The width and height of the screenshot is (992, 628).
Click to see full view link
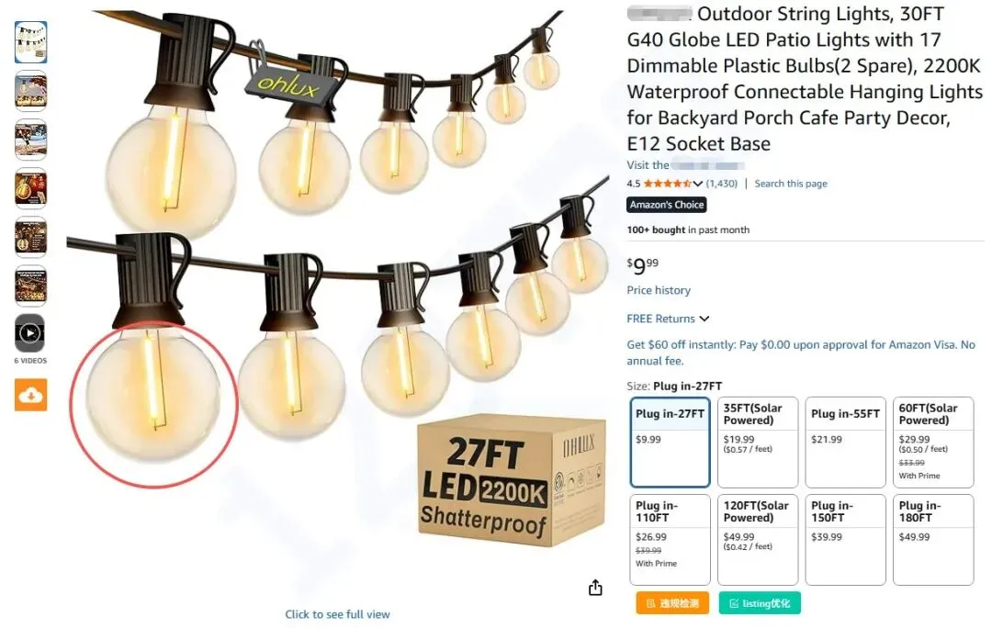[337, 614]
